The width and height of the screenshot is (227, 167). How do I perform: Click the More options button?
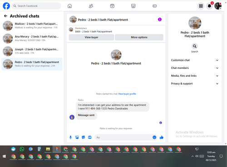point(139,37)
